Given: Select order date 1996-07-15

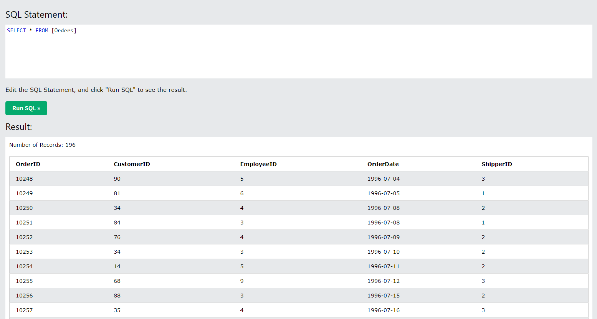Looking at the screenshot, I should 384,296.
